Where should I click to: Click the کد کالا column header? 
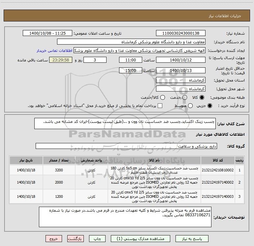[218, 160]
